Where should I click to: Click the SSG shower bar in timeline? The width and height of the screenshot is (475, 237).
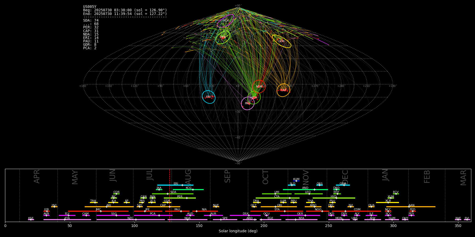(x=113, y=215)
